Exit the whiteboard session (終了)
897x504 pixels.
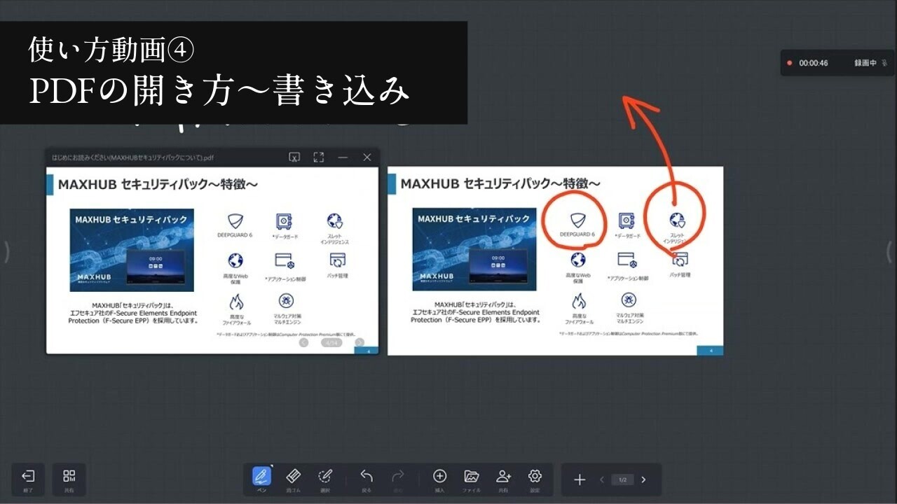(x=28, y=479)
